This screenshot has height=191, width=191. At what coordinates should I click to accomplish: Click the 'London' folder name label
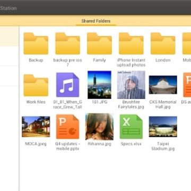click(163, 60)
